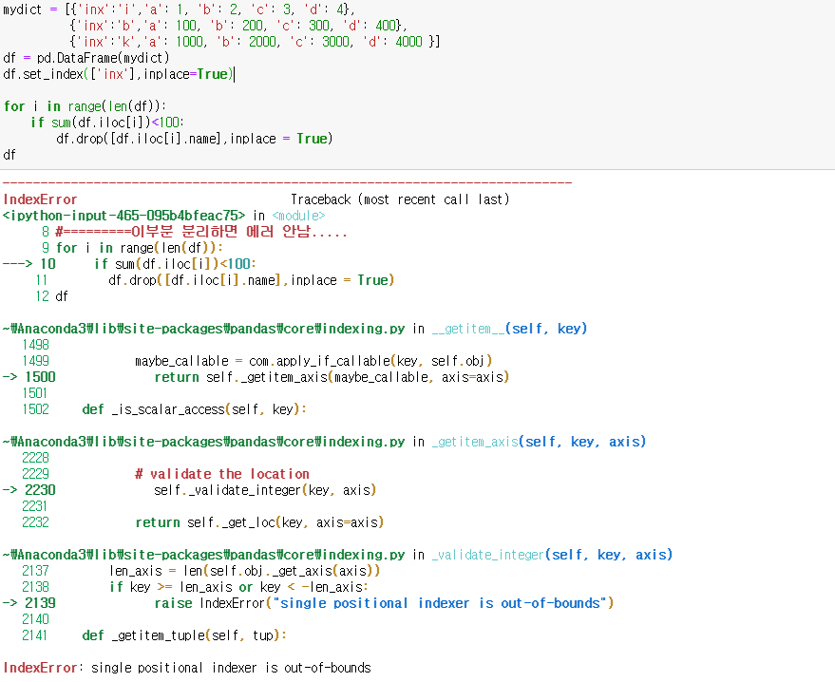
Task: Click the line 2230 self._validate_integer call
Action: [x=265, y=490]
